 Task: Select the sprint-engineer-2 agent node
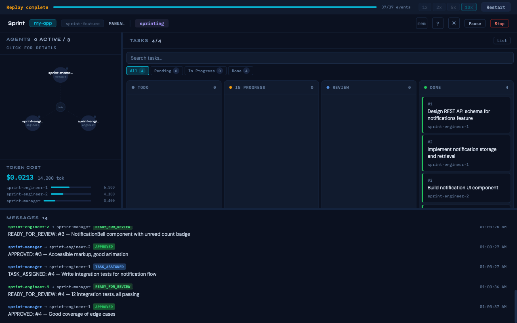(88, 122)
